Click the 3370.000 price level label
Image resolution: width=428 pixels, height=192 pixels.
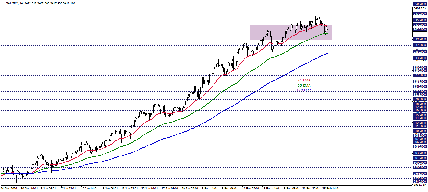(x=420, y=45)
